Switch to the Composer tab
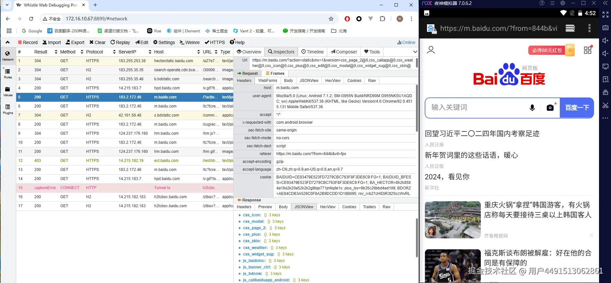 pos(344,52)
